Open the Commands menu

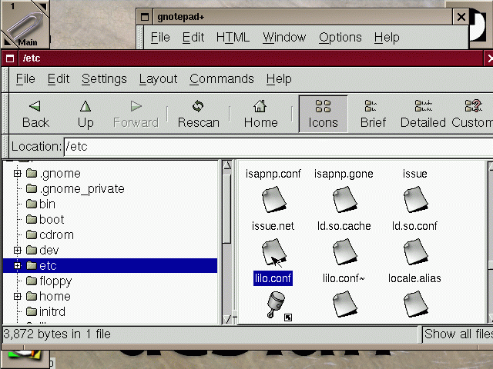click(x=221, y=78)
